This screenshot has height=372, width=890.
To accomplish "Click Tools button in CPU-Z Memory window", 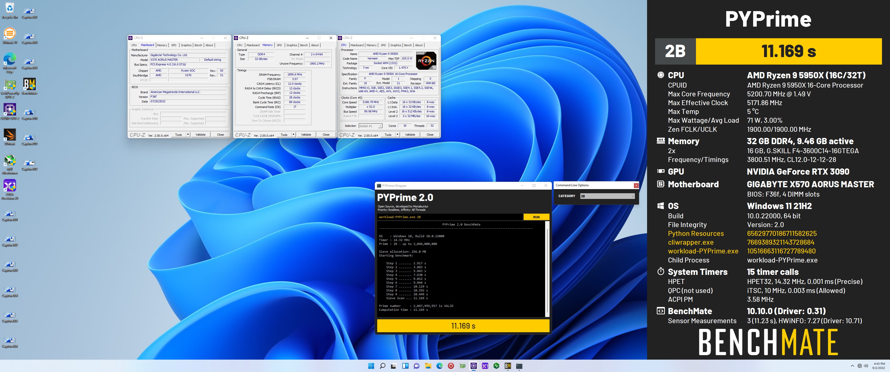I will (x=284, y=135).
